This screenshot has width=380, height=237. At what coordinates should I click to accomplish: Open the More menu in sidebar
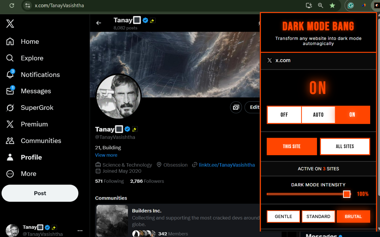coord(21,174)
